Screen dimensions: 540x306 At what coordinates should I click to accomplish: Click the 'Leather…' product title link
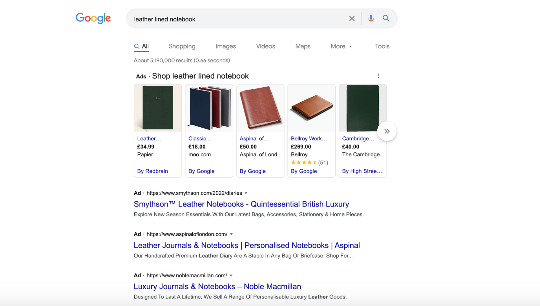coord(149,139)
